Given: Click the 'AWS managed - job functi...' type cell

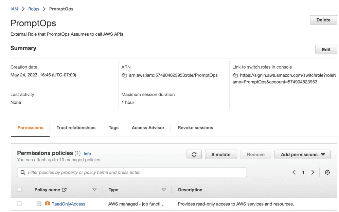Looking at the screenshot, I should click(137, 204).
